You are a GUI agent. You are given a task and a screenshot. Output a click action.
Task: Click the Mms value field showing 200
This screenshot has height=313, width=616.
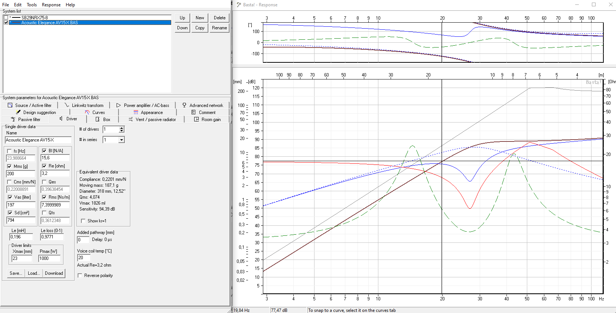(x=21, y=174)
